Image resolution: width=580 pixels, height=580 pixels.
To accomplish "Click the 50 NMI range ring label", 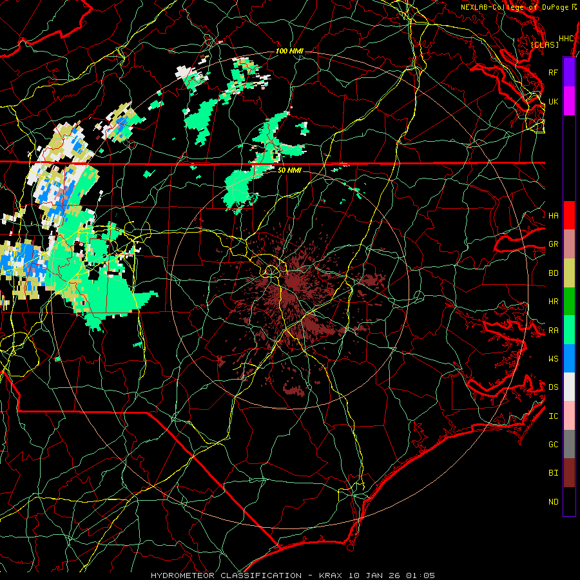I will coord(289,170).
